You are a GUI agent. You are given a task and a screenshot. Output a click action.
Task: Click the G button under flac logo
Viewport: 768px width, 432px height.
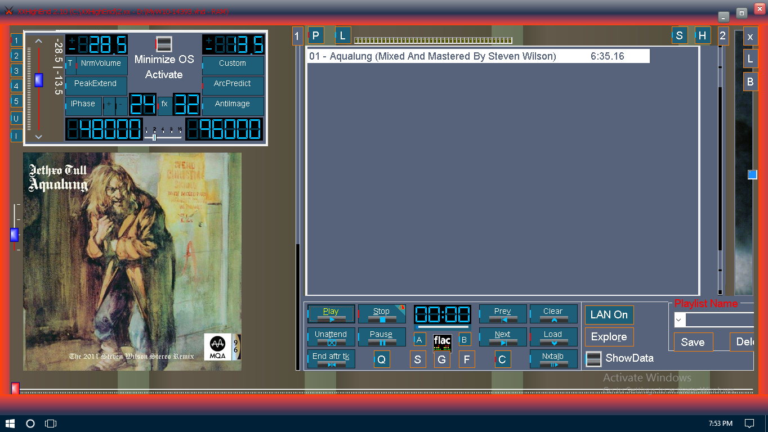coord(442,359)
